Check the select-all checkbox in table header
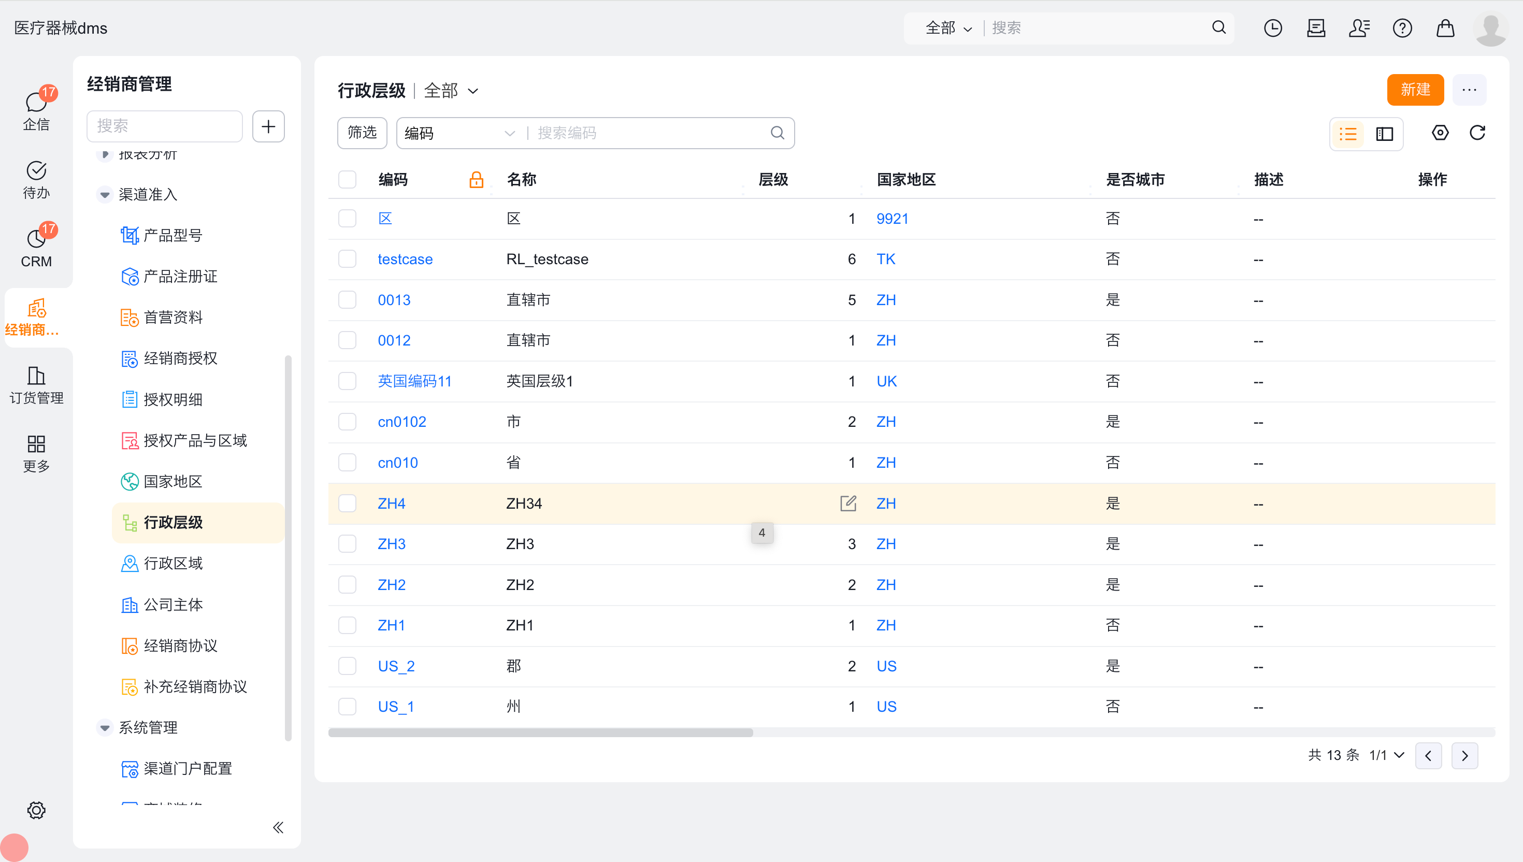This screenshot has width=1523, height=862. 348,179
